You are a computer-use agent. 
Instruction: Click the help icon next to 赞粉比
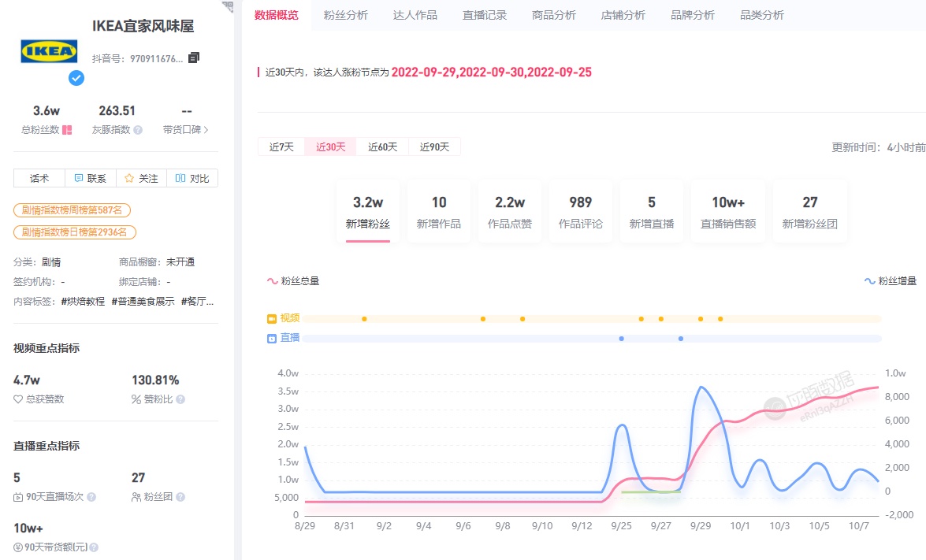180,399
